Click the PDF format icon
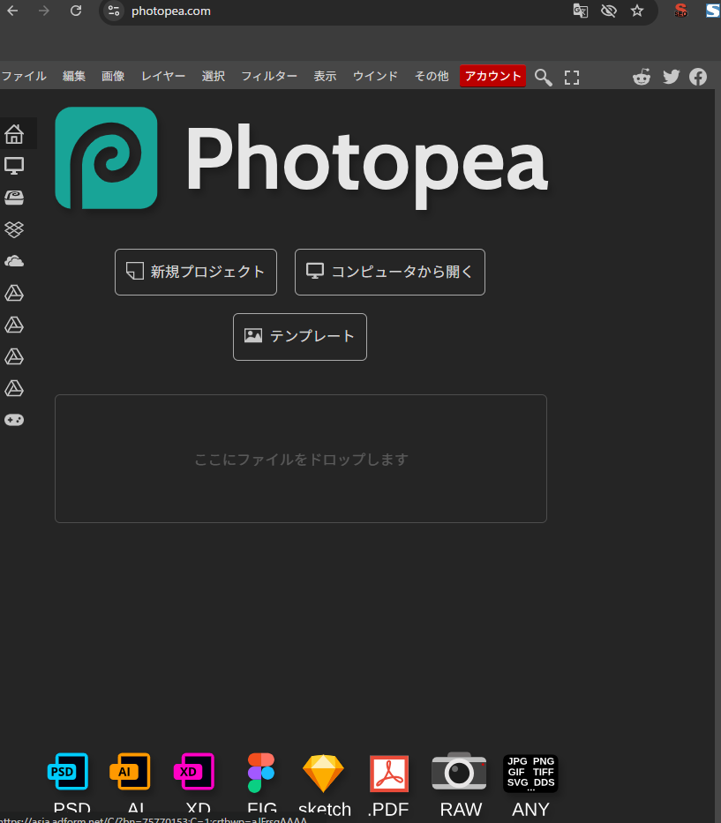The image size is (721, 823). pyautogui.click(x=389, y=774)
